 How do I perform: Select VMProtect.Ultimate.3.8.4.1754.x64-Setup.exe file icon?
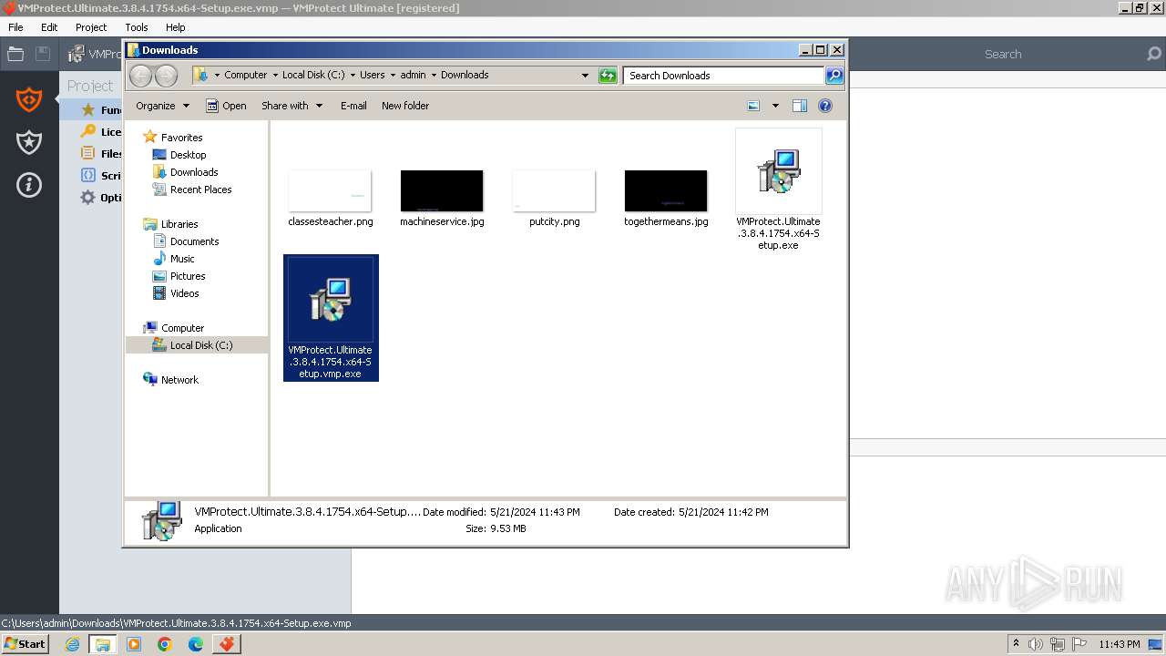pos(778,172)
